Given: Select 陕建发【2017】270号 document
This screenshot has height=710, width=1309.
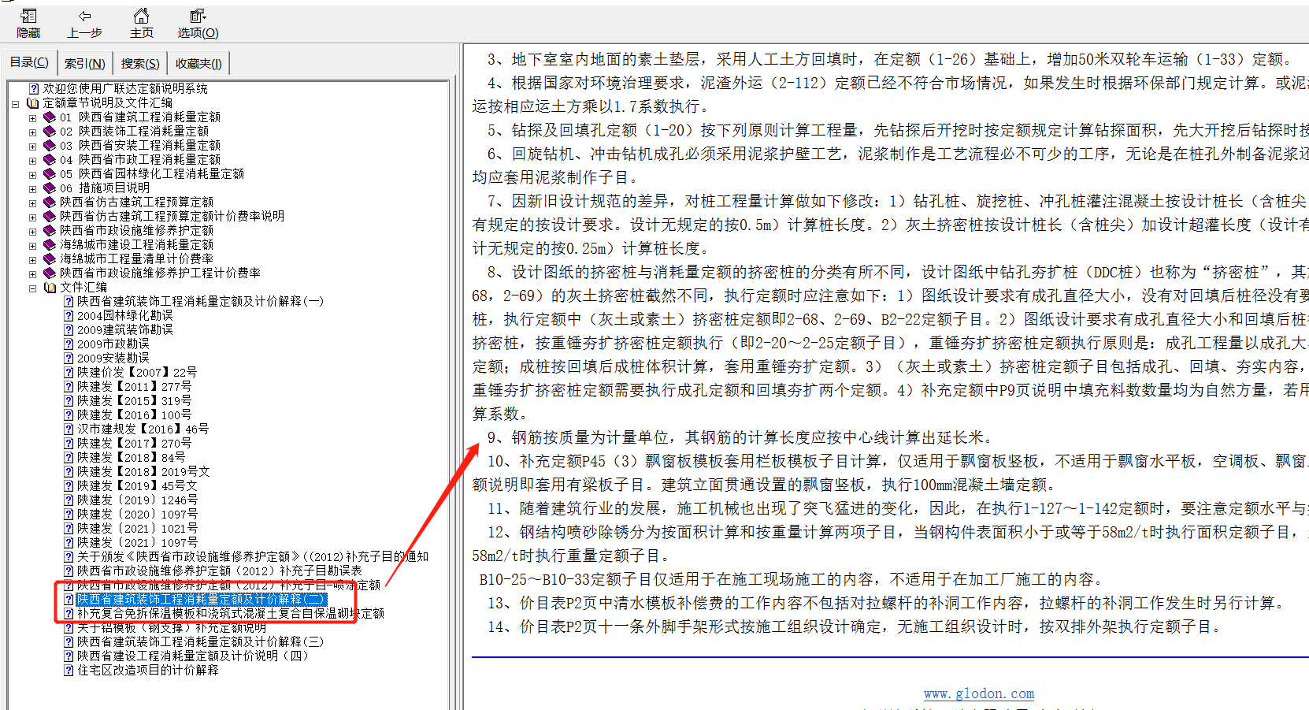Looking at the screenshot, I should coord(134,443).
